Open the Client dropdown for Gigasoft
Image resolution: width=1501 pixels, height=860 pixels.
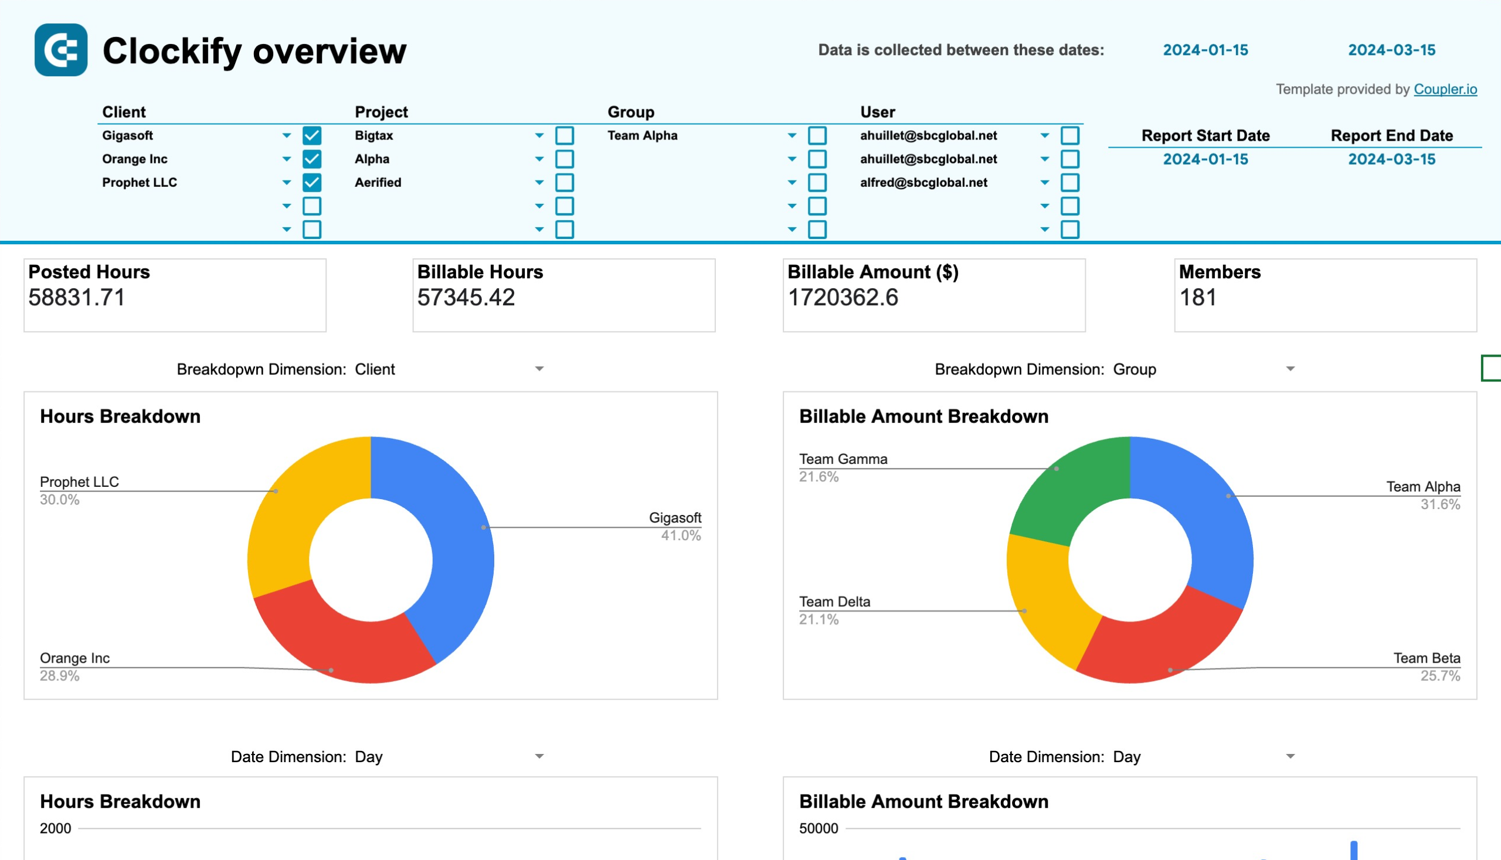[287, 135]
